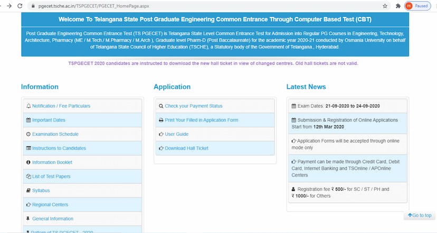Reload the page with refresh icon
Image resolution: width=437 pixels, height=233 pixels.
pyautogui.click(x=21, y=6)
